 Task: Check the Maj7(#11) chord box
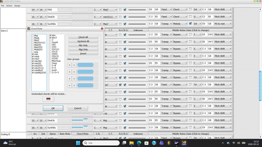(33, 42)
